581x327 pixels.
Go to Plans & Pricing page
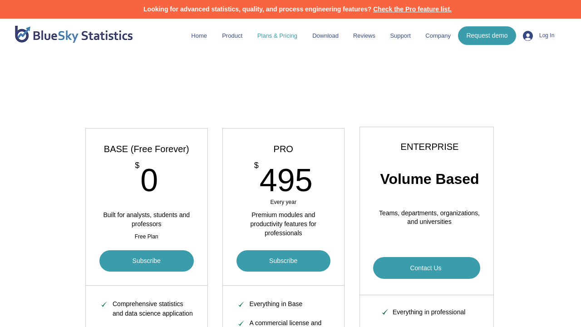pos(277,36)
